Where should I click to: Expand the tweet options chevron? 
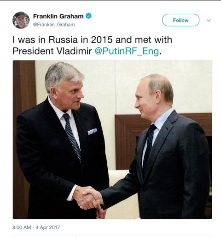click(209, 20)
